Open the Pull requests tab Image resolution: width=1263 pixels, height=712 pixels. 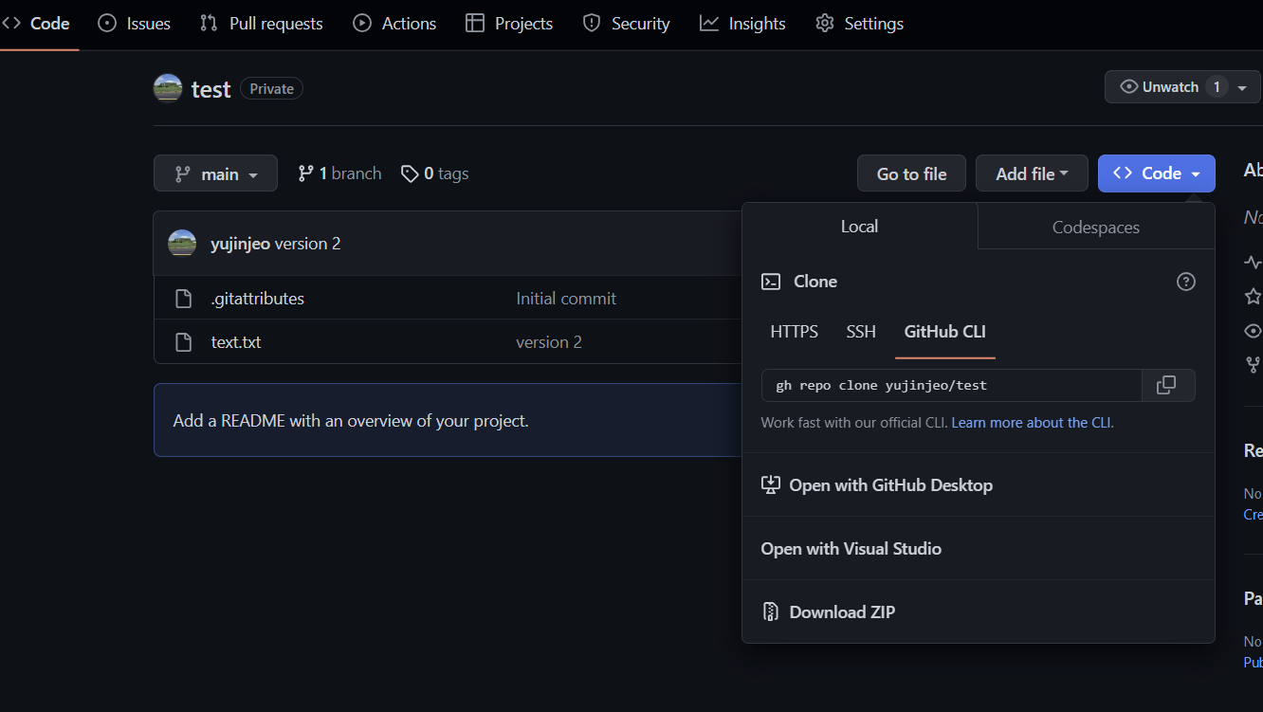[262, 24]
